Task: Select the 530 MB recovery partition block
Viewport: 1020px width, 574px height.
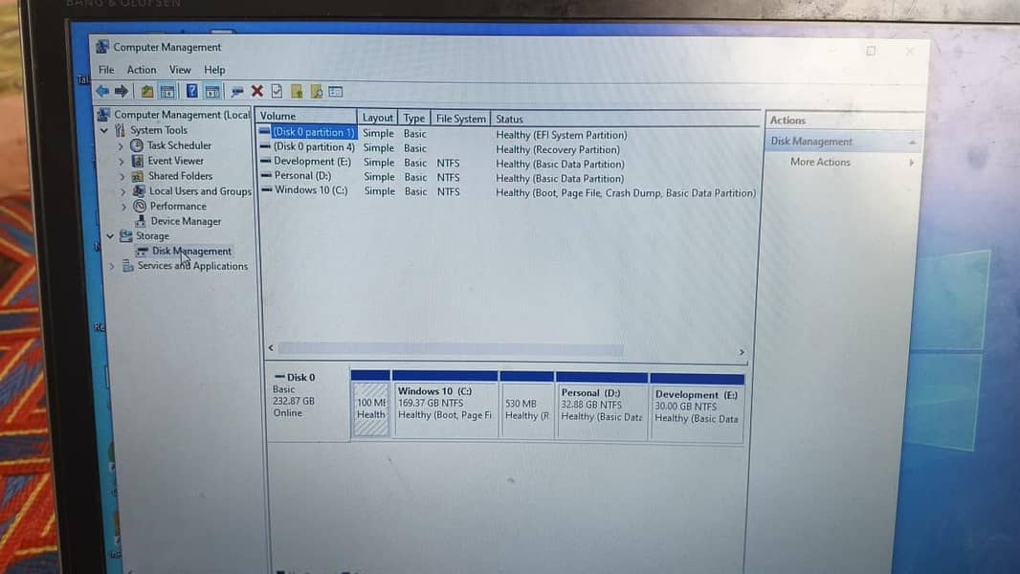Action: pyautogui.click(x=526, y=410)
